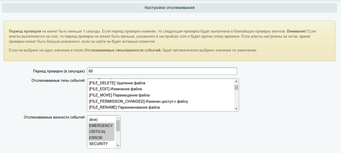Click the importance list scrollbar thumb
Screen dimensions: 341x153
(118, 126)
